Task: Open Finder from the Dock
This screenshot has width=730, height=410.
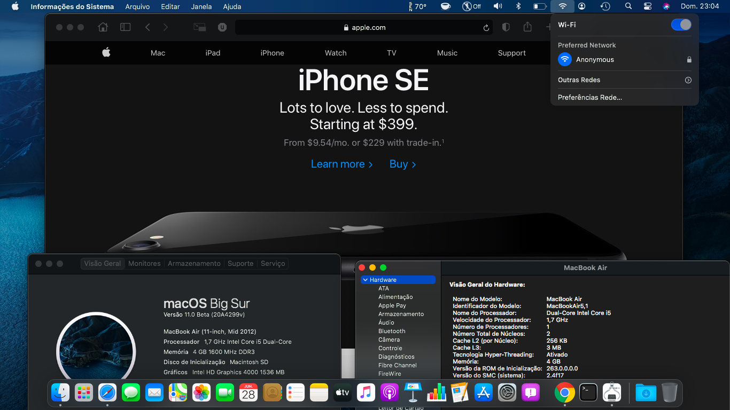Action: tap(60, 393)
